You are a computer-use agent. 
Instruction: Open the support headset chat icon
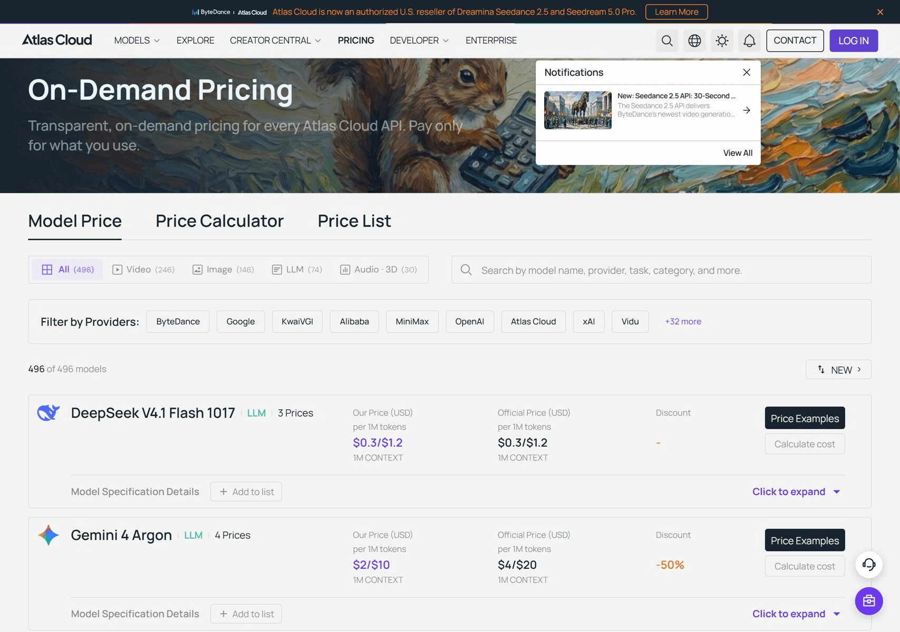click(869, 565)
